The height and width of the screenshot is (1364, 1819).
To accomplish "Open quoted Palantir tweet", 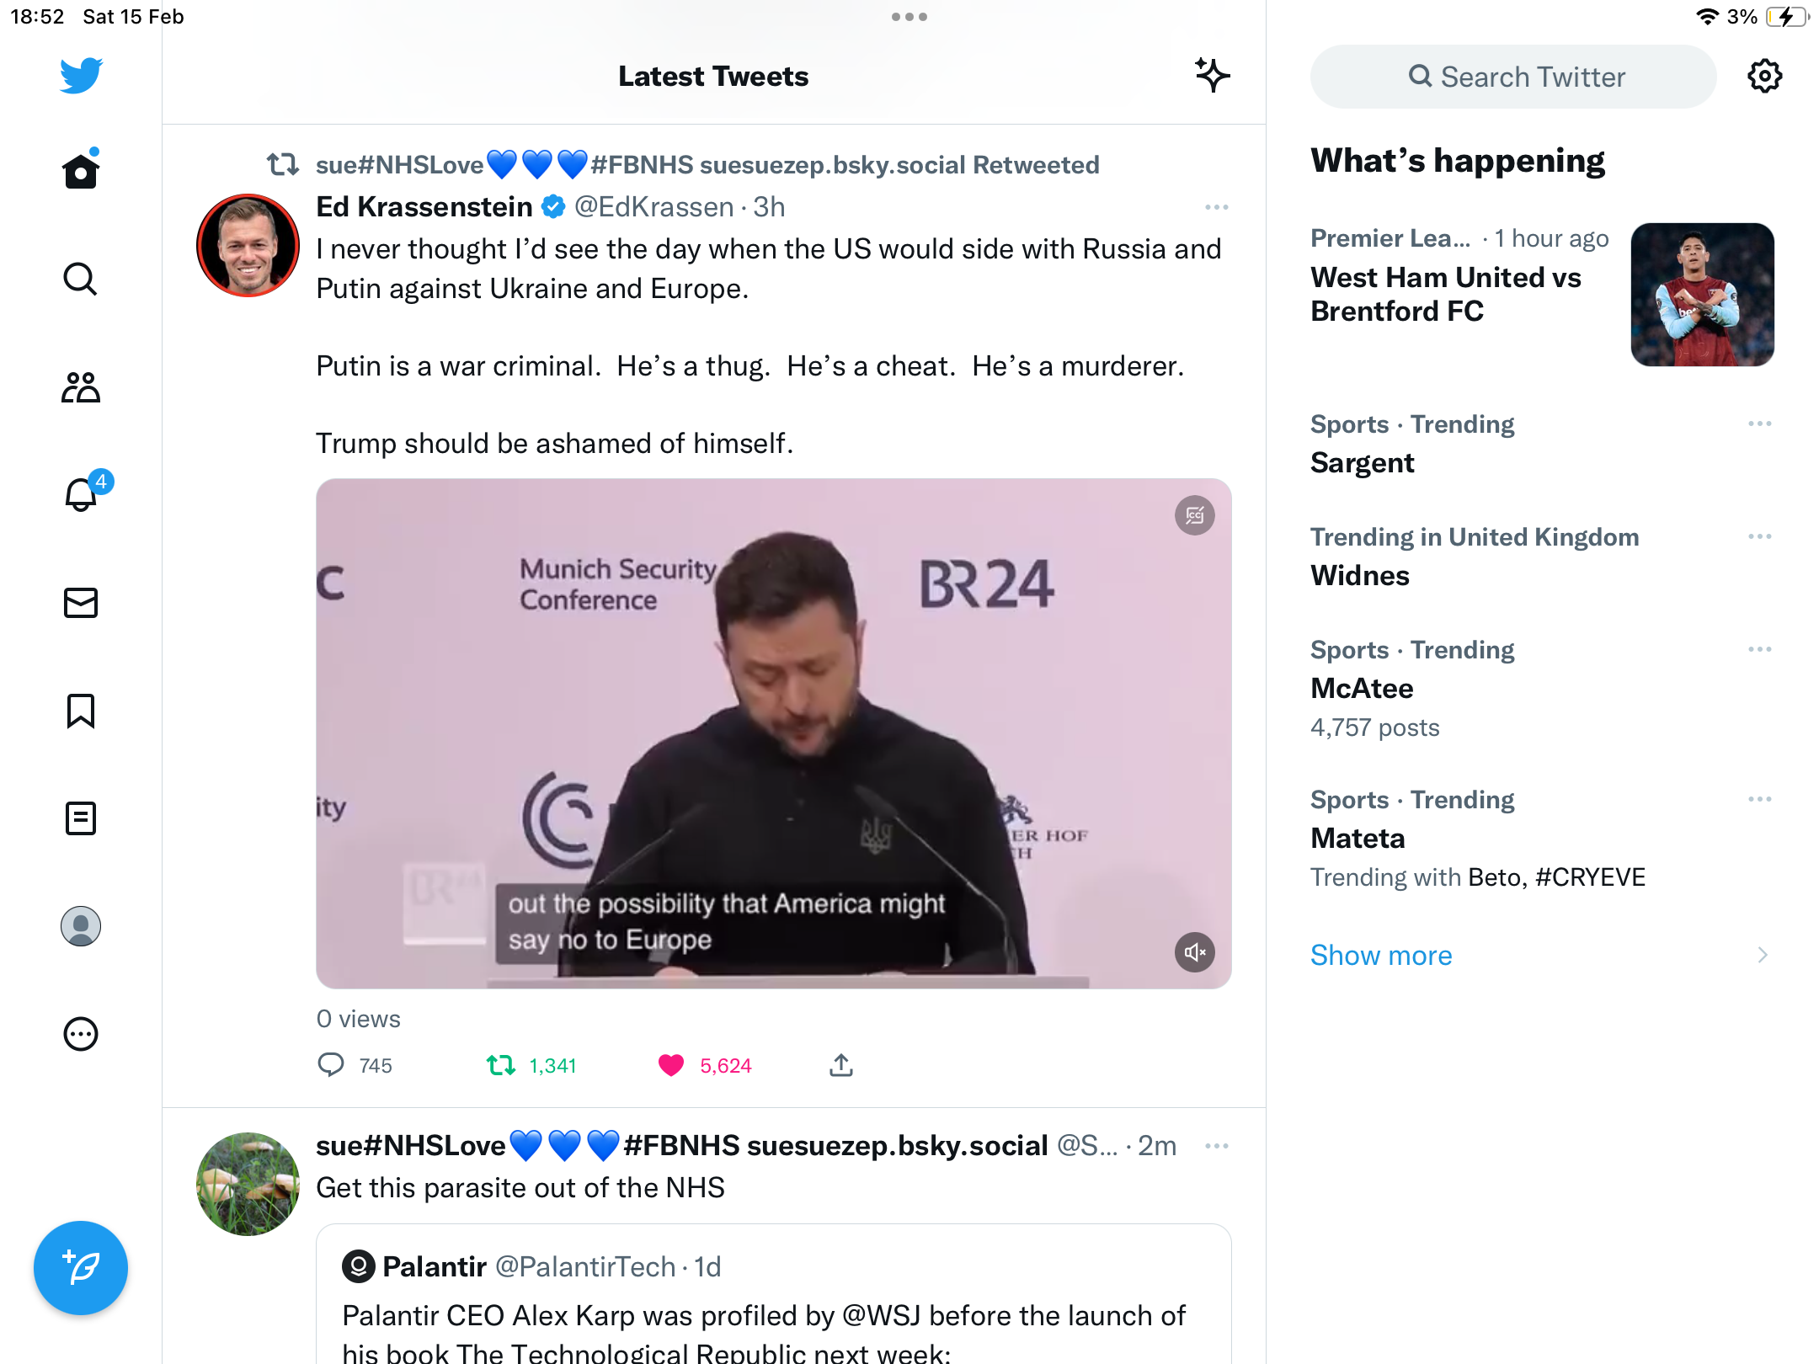I will pyautogui.click(x=774, y=1294).
